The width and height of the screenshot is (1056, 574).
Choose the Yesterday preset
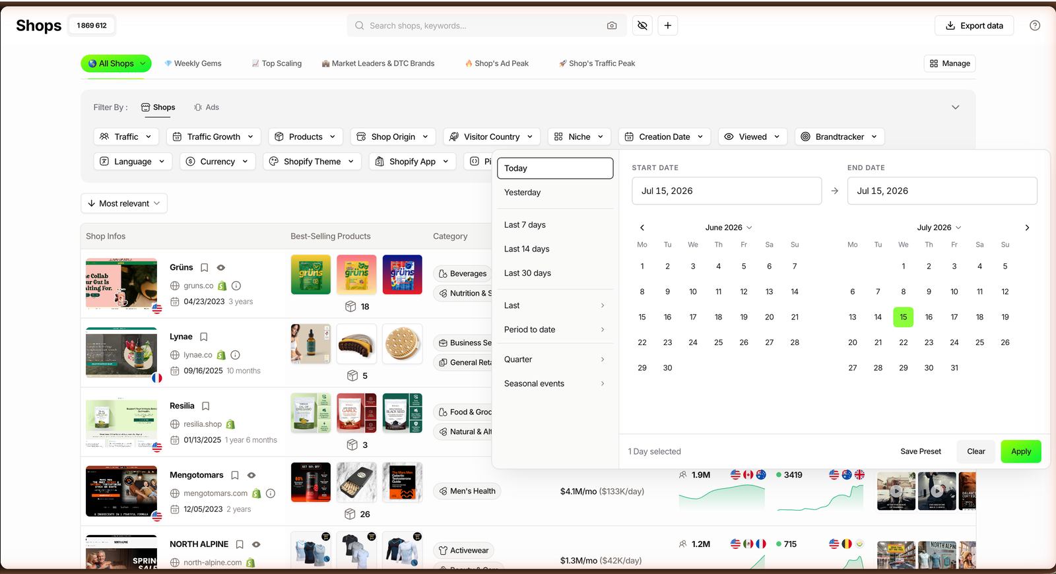[554, 193]
